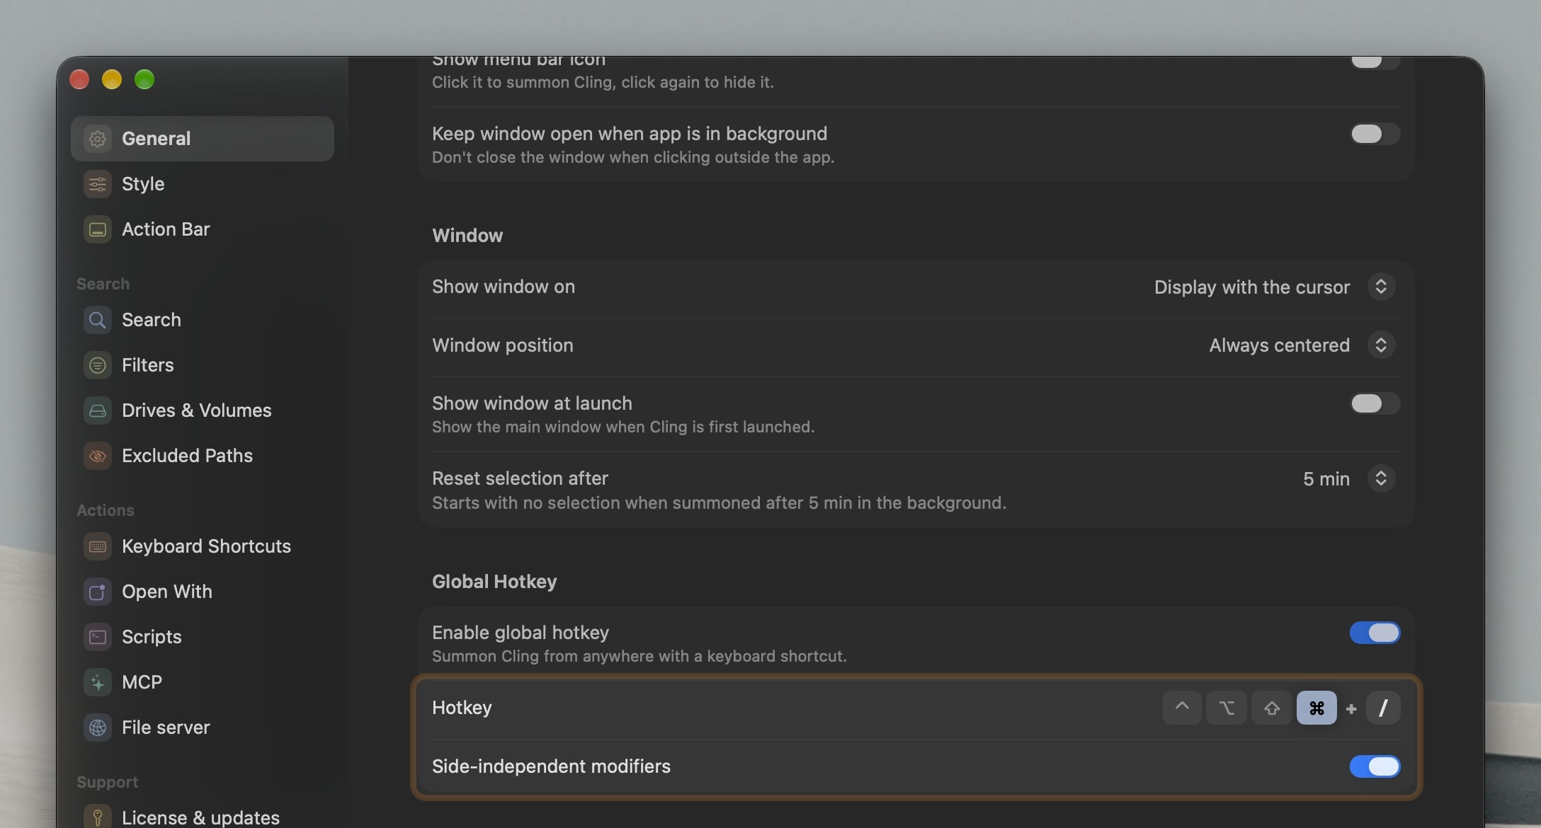The image size is (1541, 828).
Task: Click the Style sliders icon
Action: pyautogui.click(x=98, y=184)
